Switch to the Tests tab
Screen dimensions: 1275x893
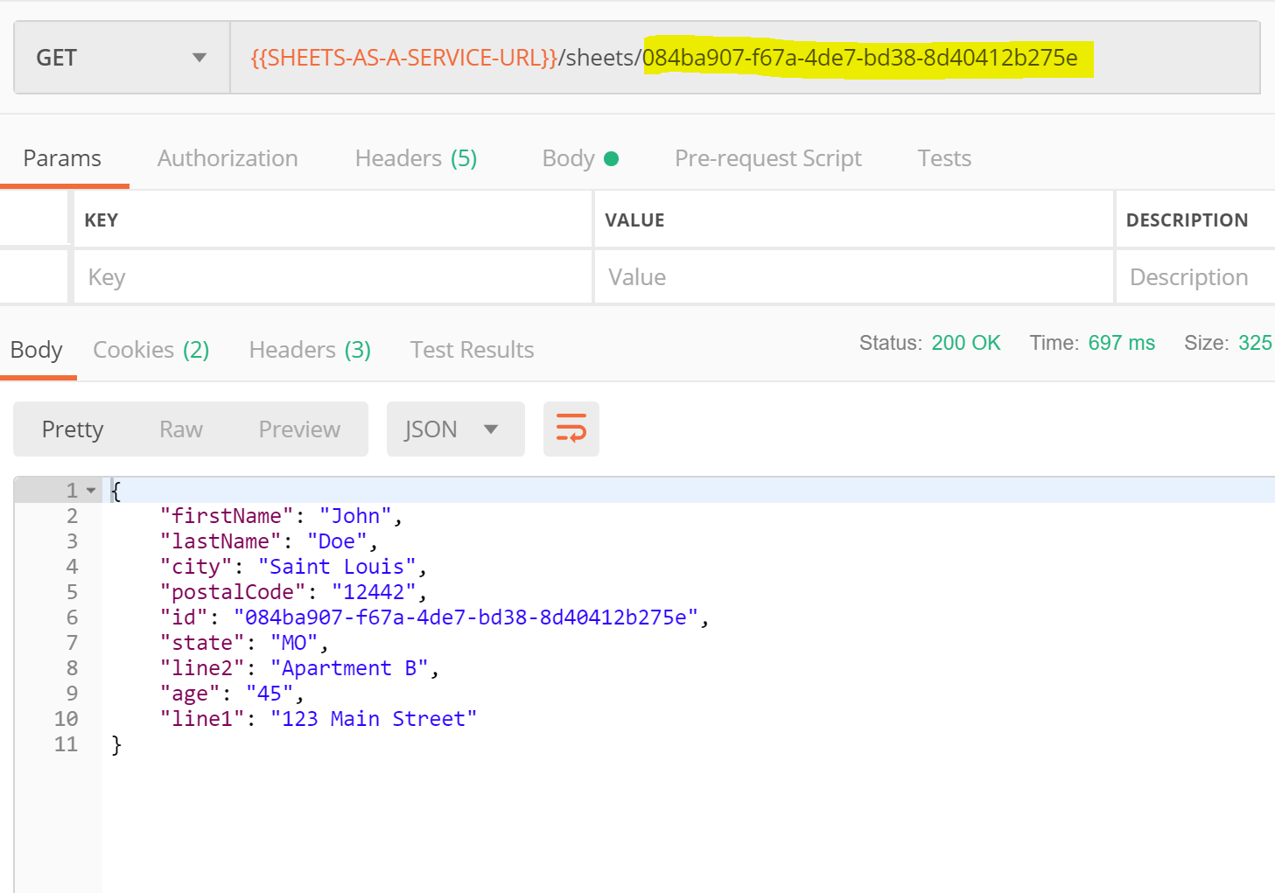pos(944,158)
